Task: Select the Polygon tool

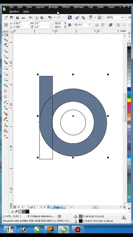Action: click(x=6, y=79)
